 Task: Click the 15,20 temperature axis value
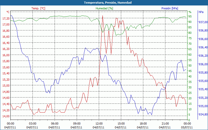click(6, 80)
